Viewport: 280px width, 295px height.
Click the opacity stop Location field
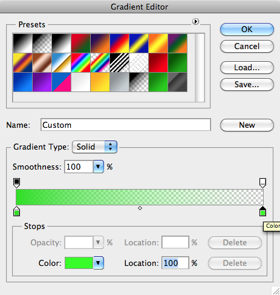pyautogui.click(x=175, y=242)
